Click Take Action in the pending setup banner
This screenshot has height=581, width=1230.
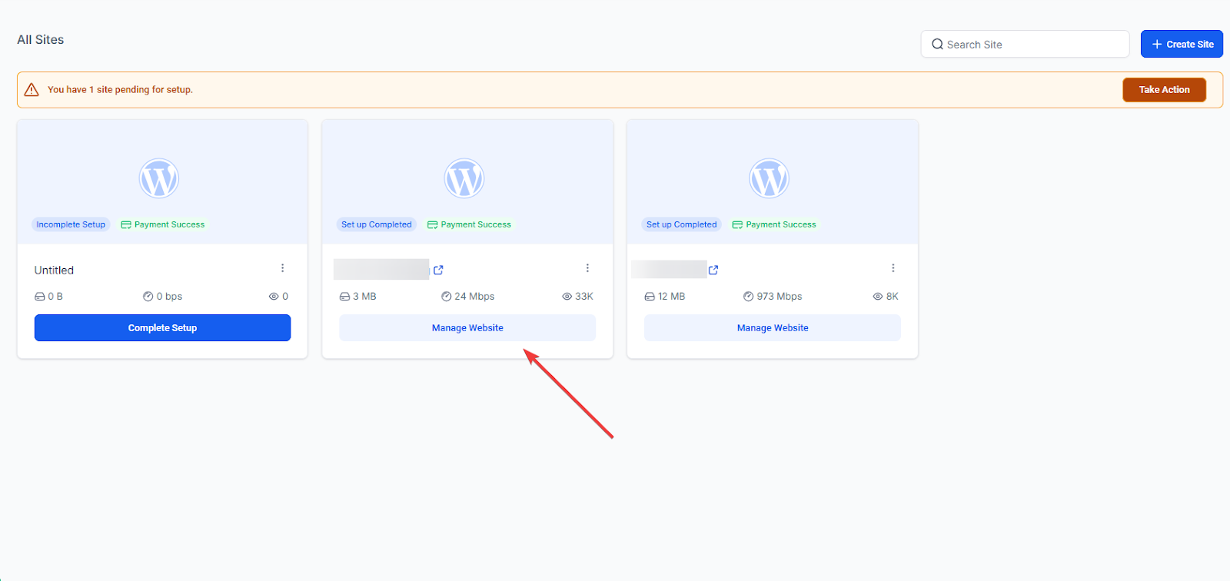[x=1164, y=90]
